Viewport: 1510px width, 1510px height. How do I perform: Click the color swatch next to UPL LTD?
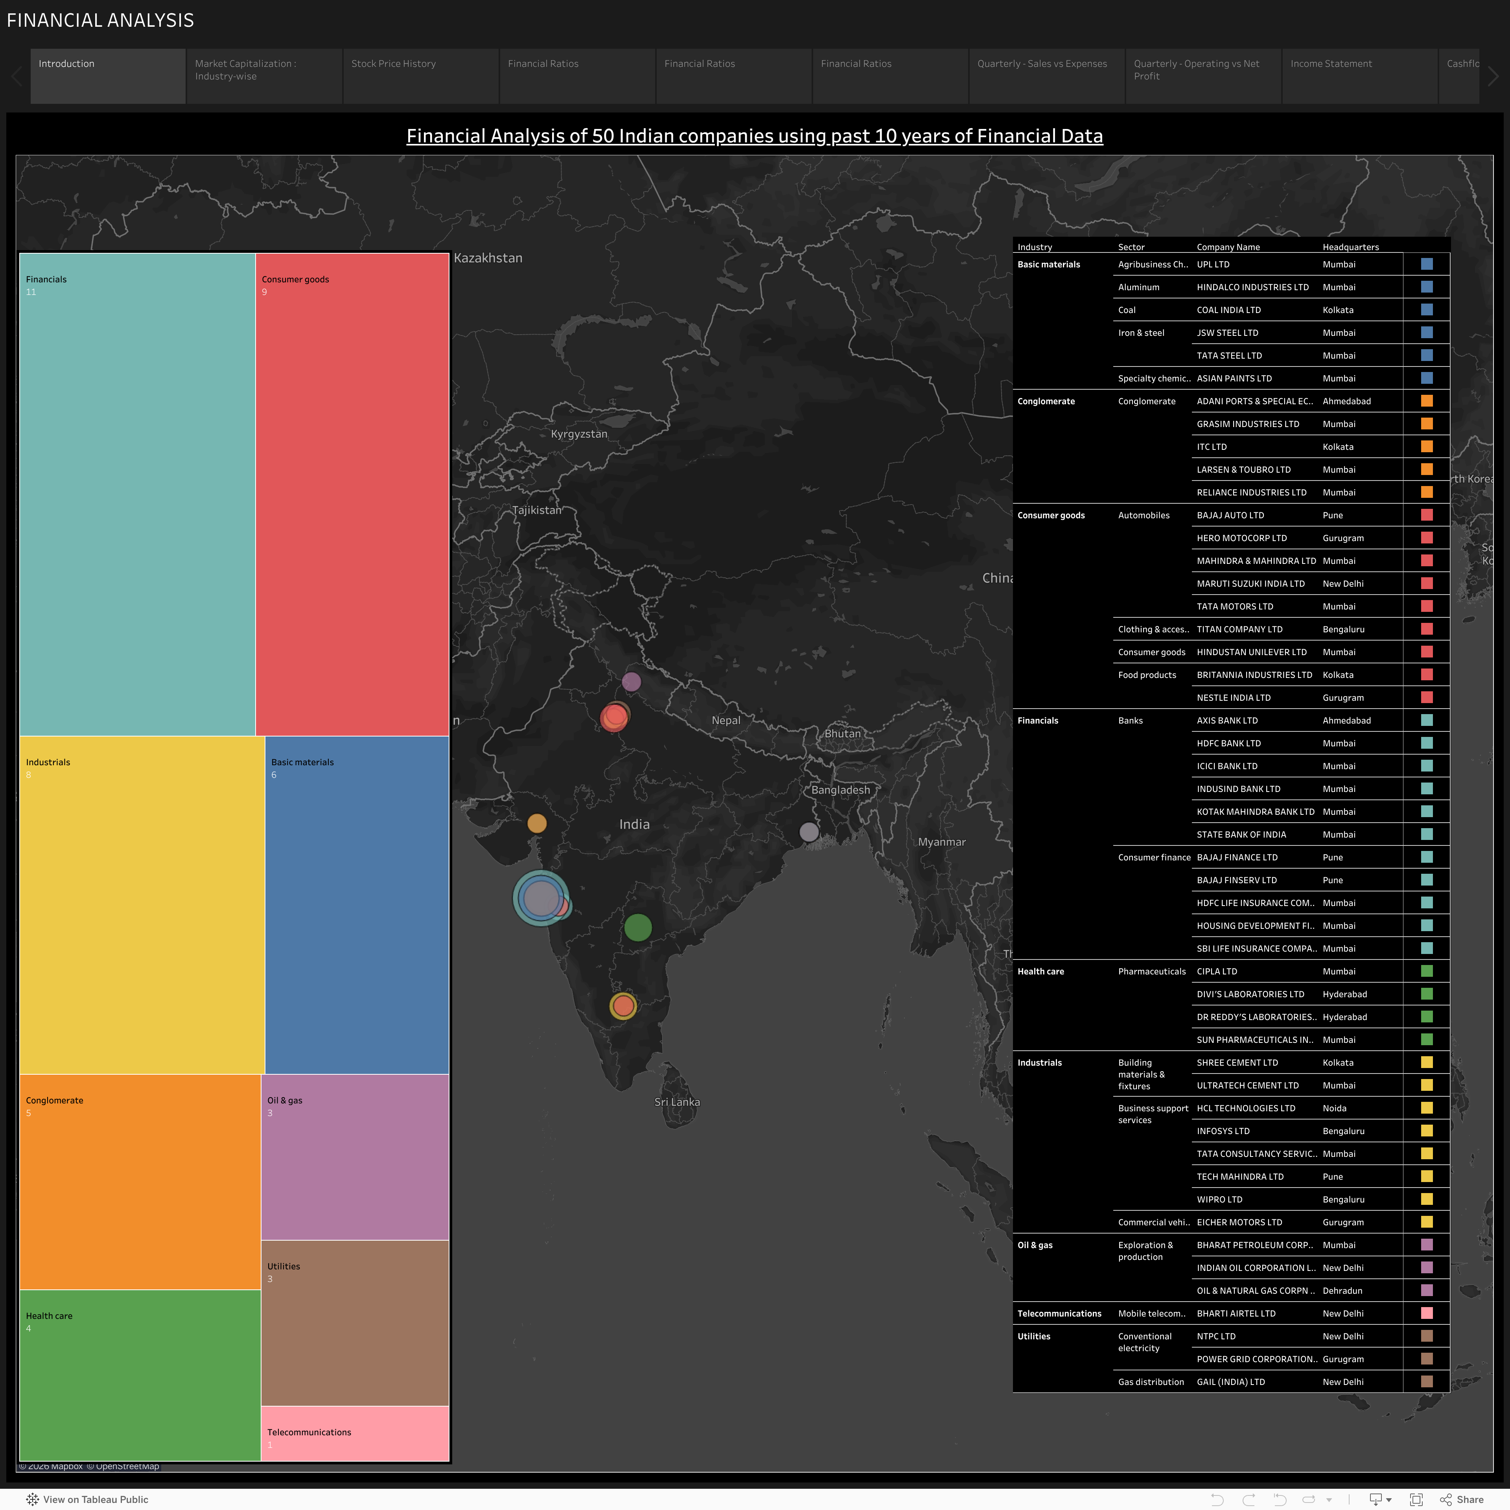(1427, 264)
